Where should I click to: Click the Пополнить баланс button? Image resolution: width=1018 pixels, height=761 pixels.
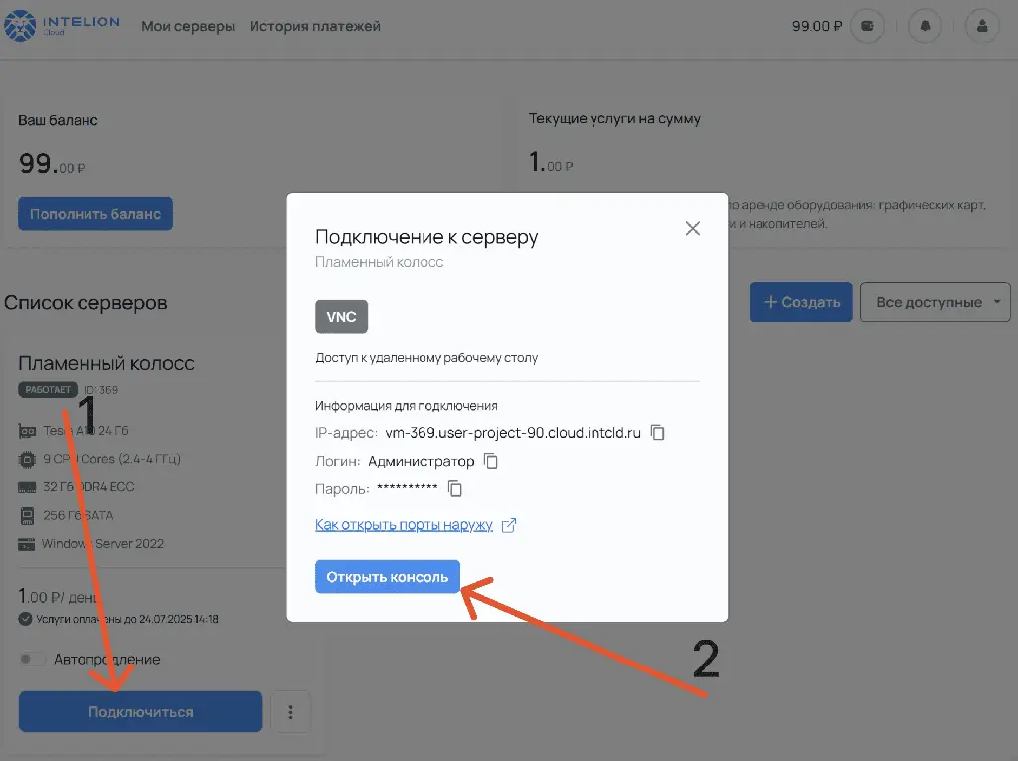[95, 214]
